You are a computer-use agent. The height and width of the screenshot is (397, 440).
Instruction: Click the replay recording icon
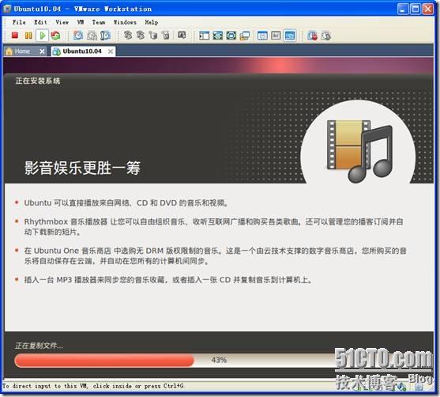coord(325,36)
